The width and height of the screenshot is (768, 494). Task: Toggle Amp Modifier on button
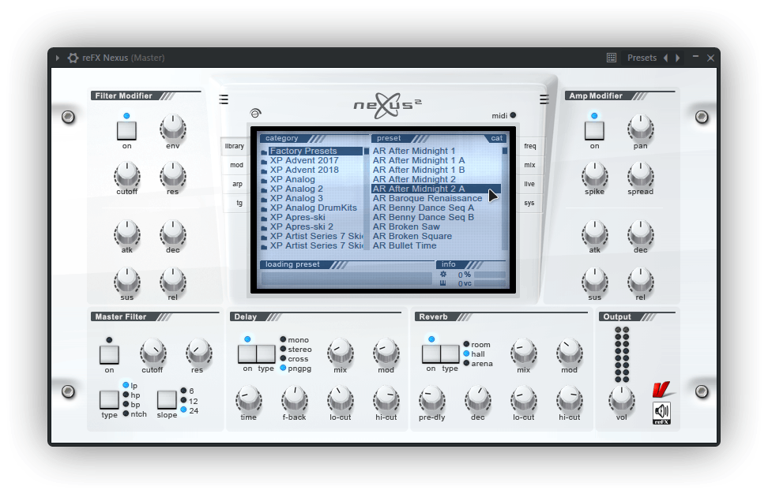tap(594, 130)
